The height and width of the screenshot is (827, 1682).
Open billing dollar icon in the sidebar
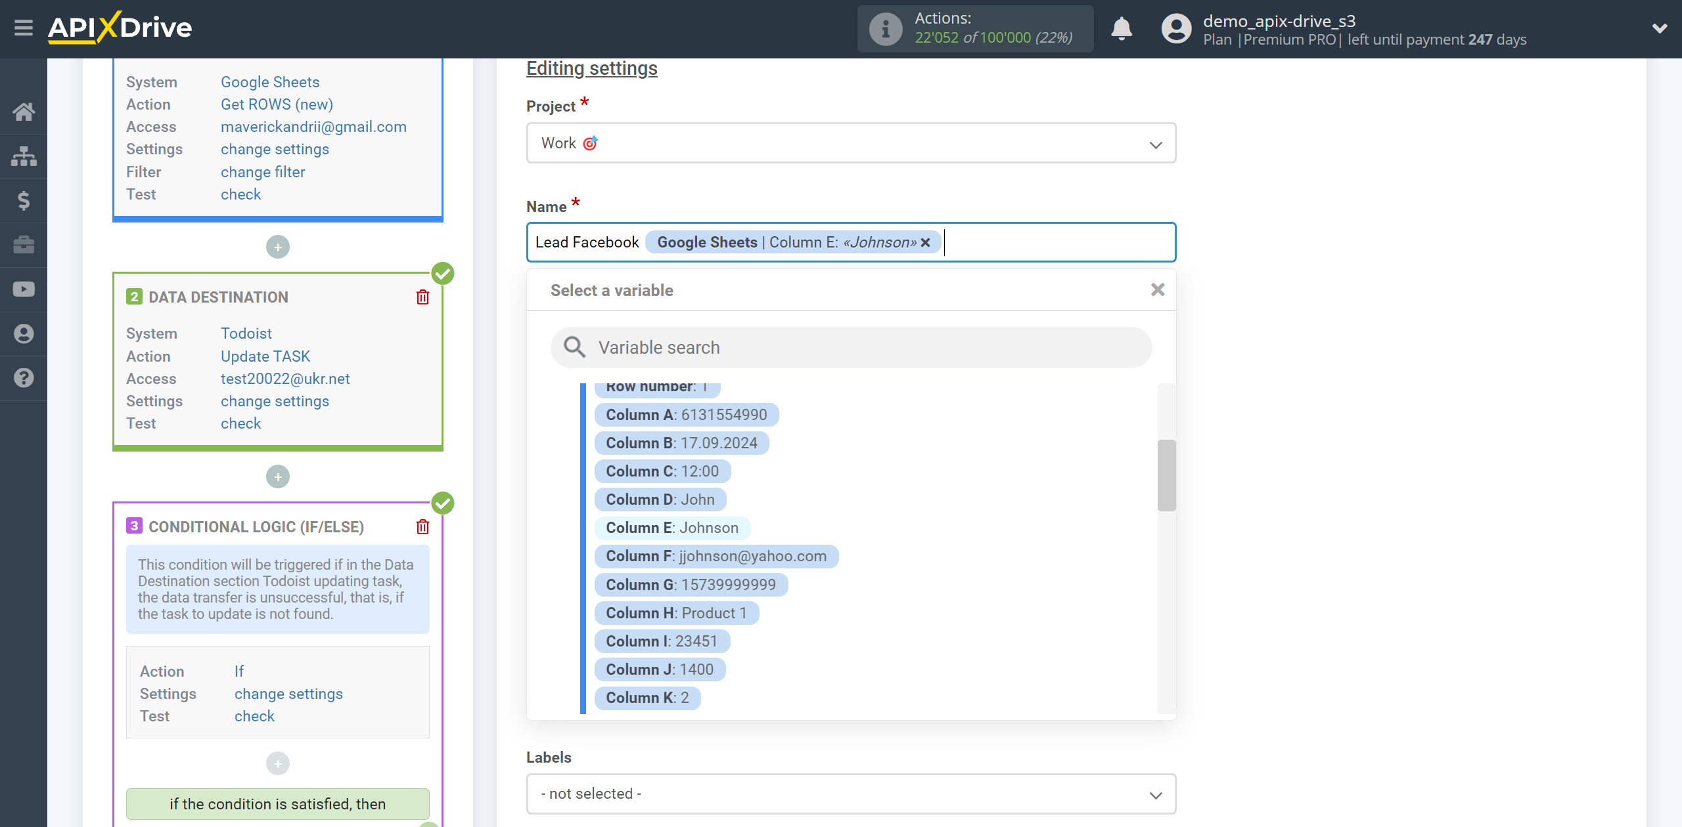pyautogui.click(x=24, y=200)
